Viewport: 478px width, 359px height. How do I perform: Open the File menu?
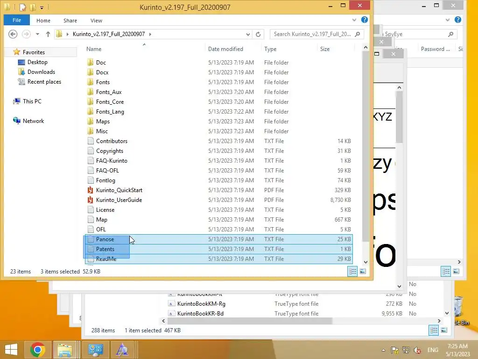17,20
